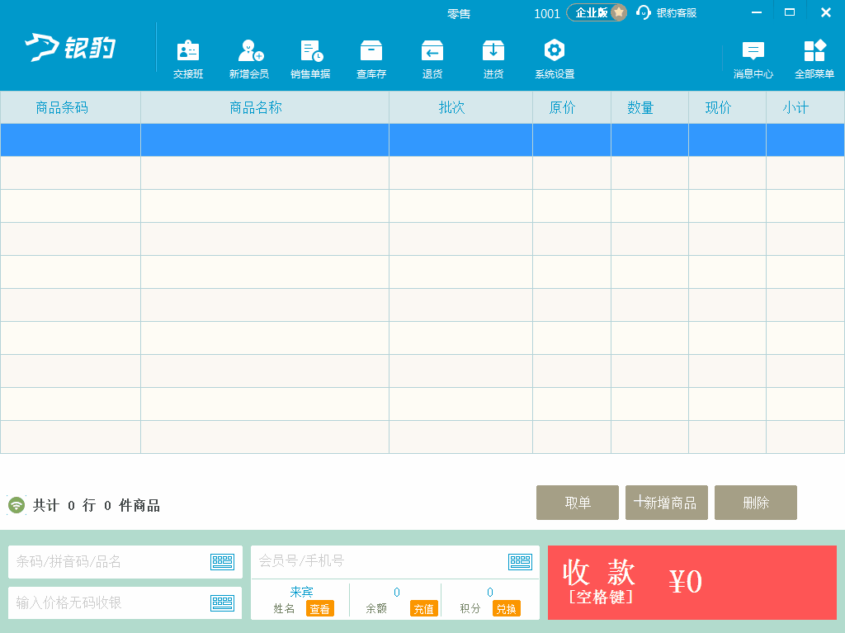The image size is (845, 633).
Task: Focus the 输入价格无码收银 input field
Action: click(125, 602)
